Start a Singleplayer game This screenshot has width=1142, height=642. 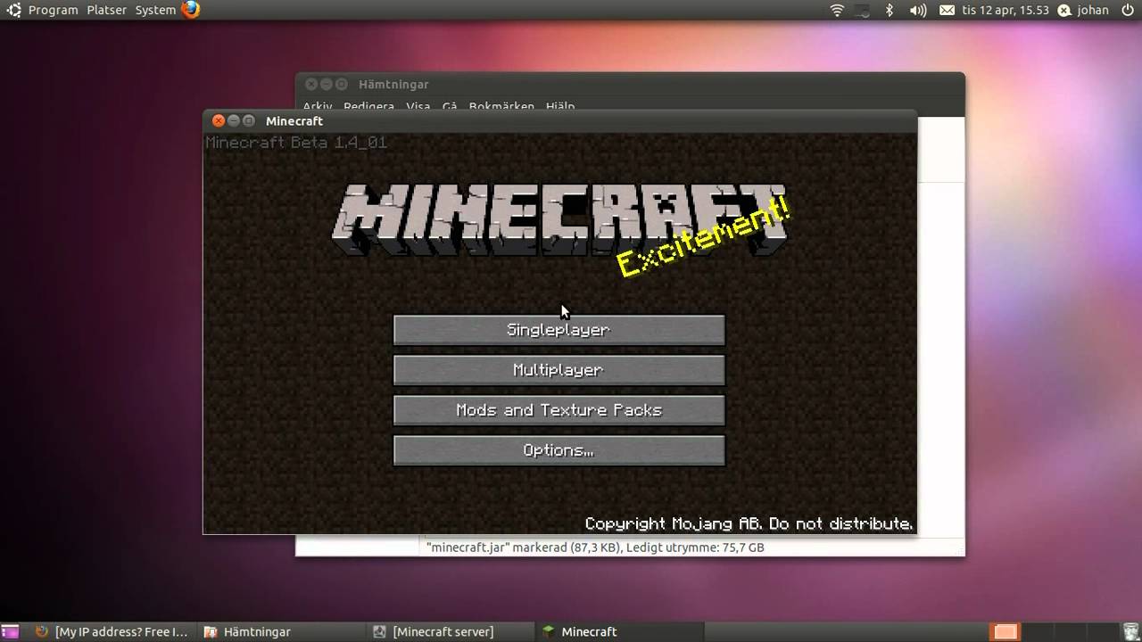[559, 330]
